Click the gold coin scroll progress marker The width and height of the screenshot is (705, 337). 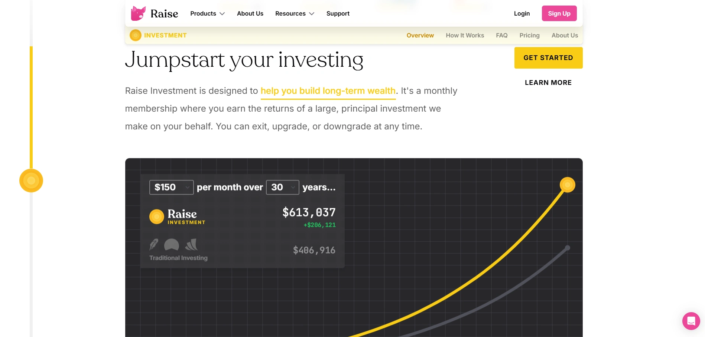[x=31, y=181]
